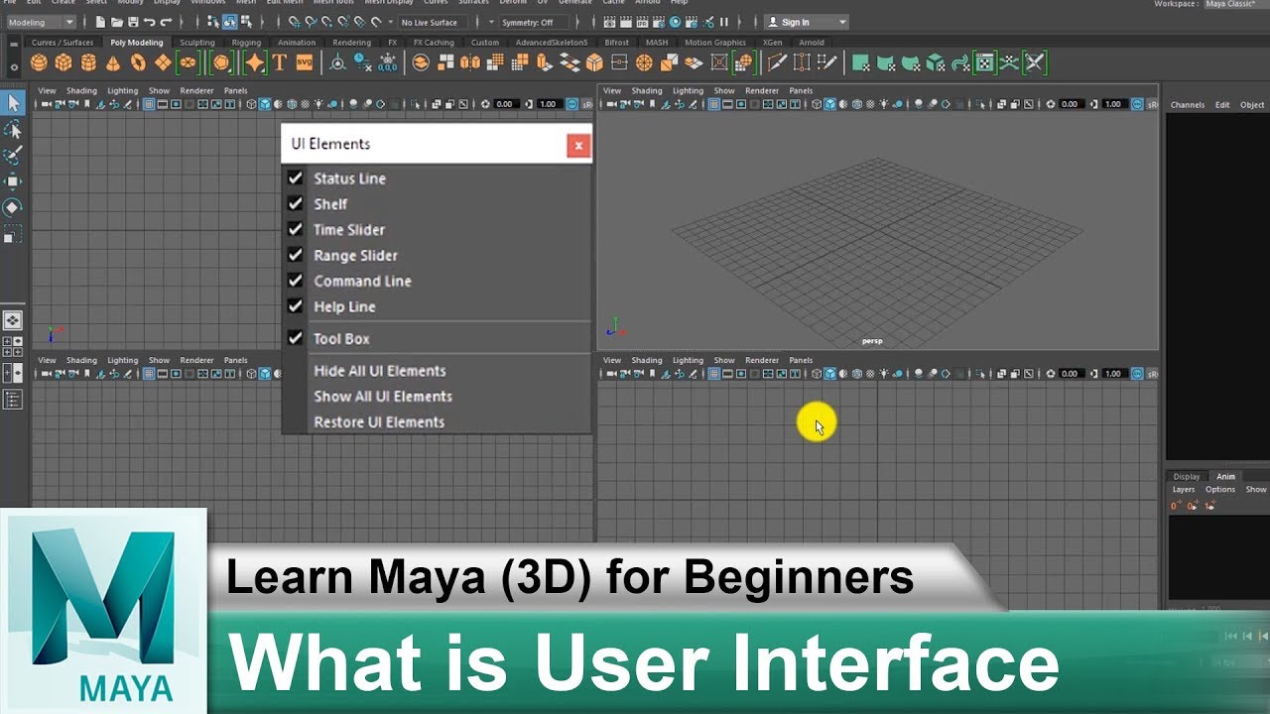This screenshot has width=1270, height=714.
Task: Open the Workspace Maya Classic dropdown
Action: coord(1235,4)
